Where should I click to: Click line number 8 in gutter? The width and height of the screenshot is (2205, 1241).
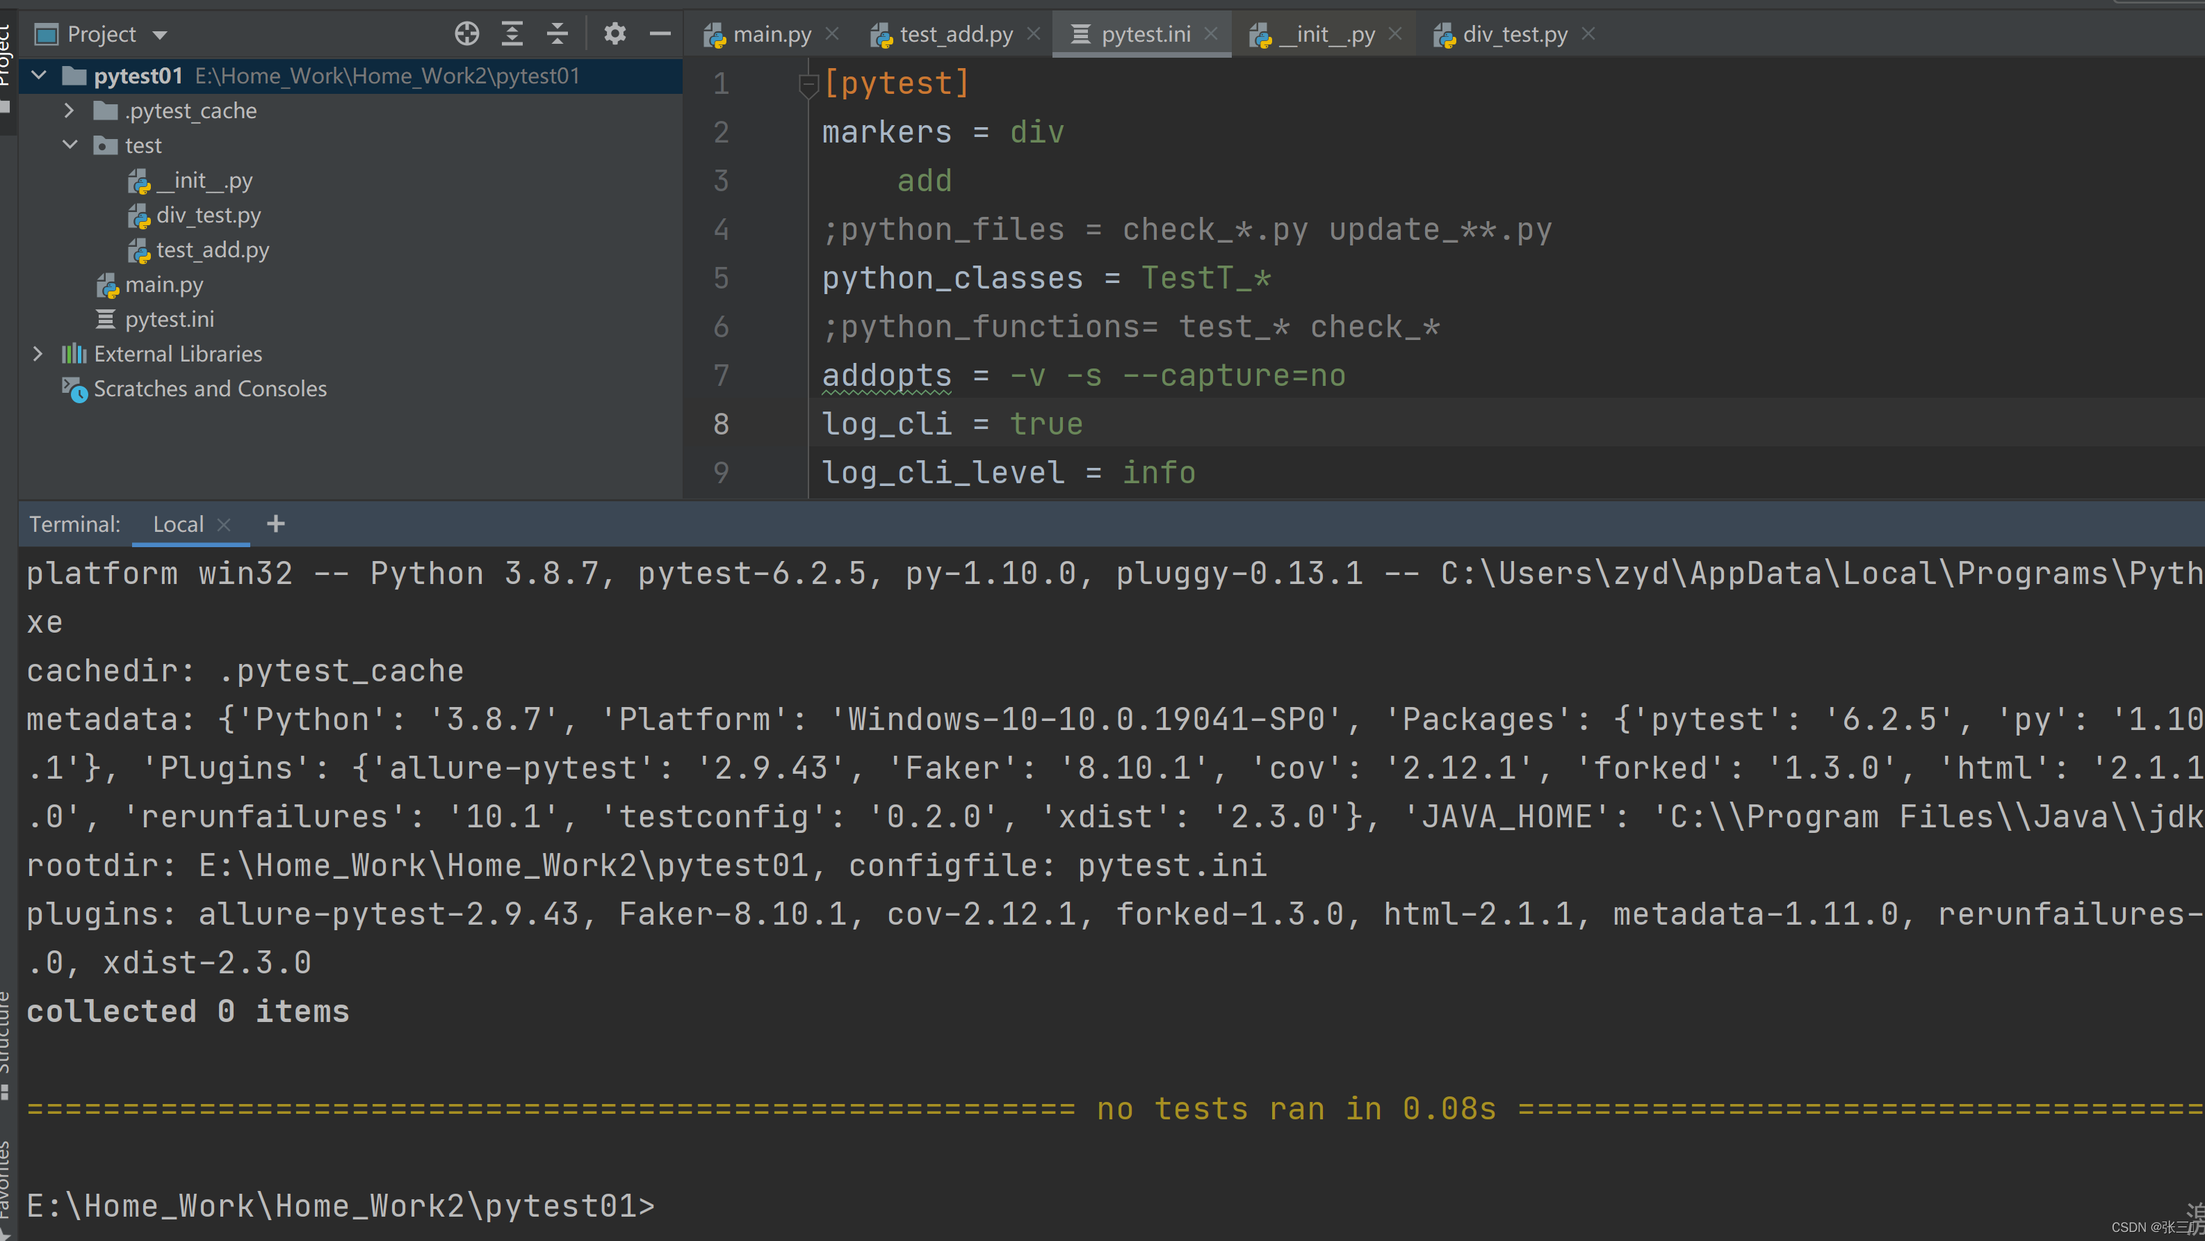(722, 425)
